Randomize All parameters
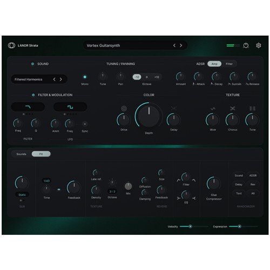The height and width of the screenshot is (270, 270). (x=253, y=193)
